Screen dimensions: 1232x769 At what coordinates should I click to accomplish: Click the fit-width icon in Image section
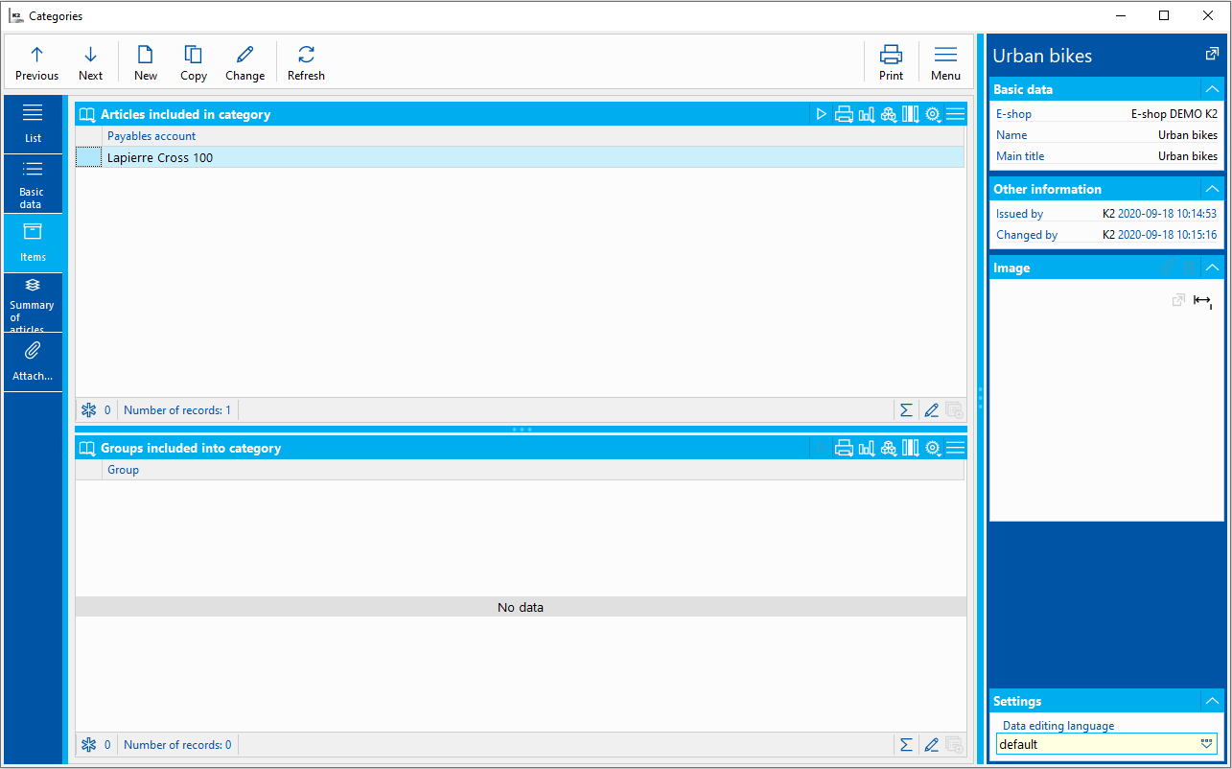coord(1202,301)
